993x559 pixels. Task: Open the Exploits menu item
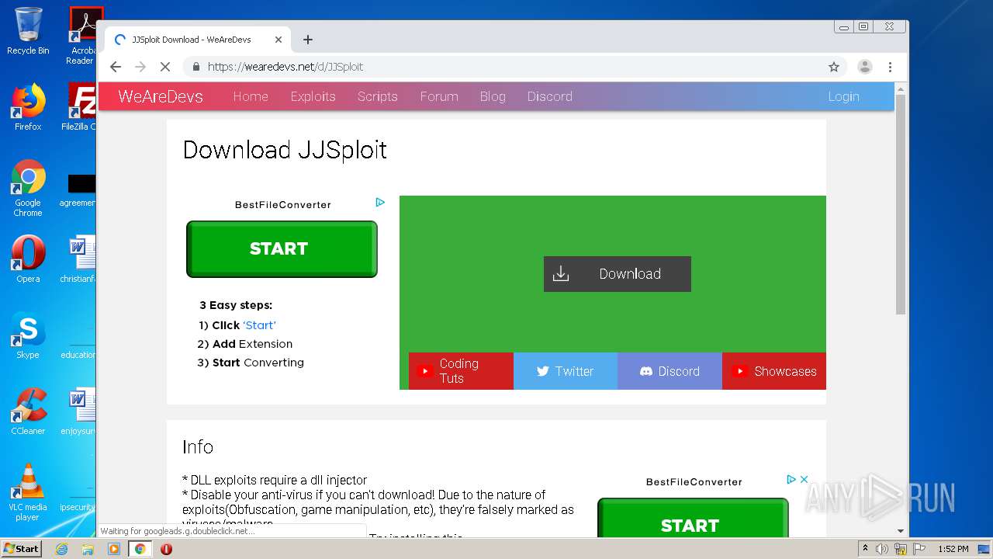click(x=313, y=96)
